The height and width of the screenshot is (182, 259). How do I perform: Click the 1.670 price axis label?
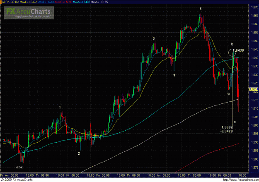[254, 7]
